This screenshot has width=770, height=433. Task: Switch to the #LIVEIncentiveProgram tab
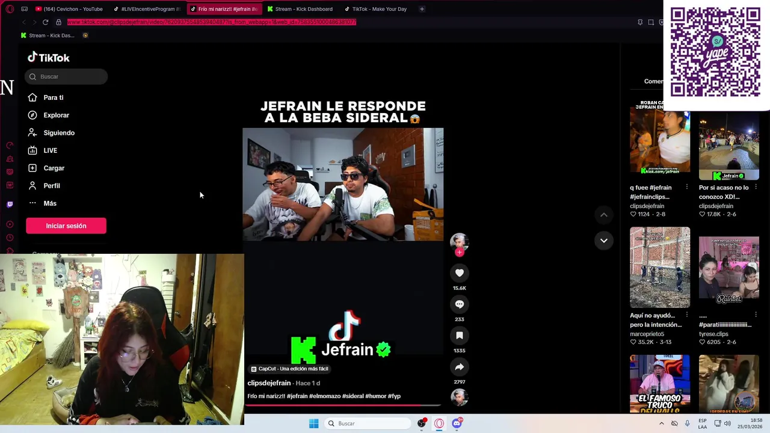[x=147, y=9]
